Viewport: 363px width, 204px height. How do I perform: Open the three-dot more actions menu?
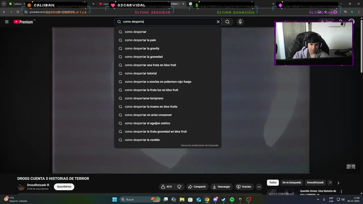(259, 187)
